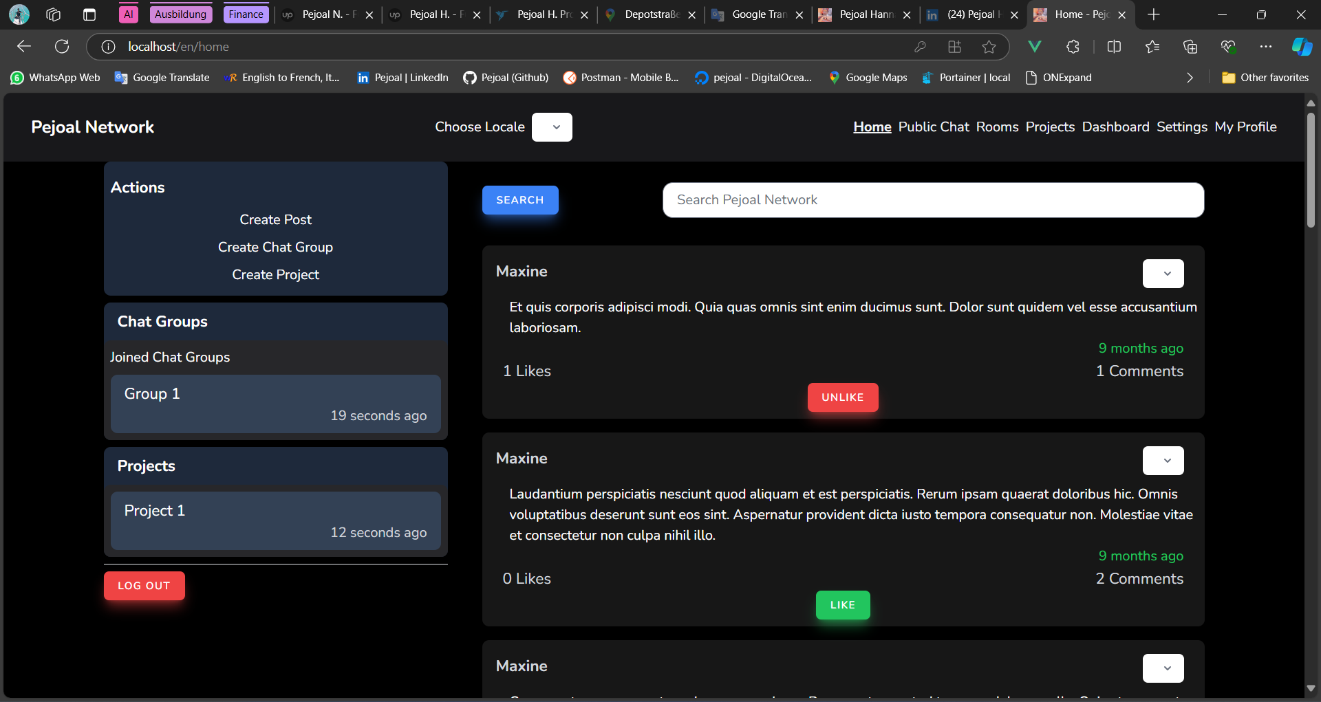The image size is (1321, 702).
Task: Click the Copilot icon in the browser toolbar
Action: click(x=1302, y=46)
